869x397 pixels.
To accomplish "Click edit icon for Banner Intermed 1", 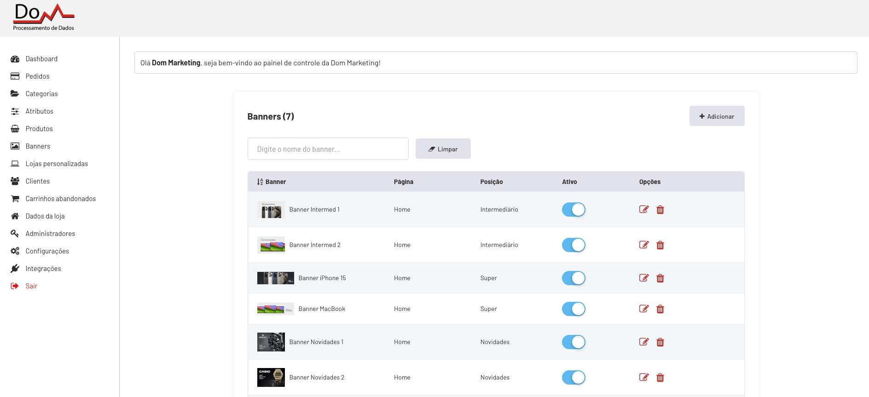I will [643, 209].
